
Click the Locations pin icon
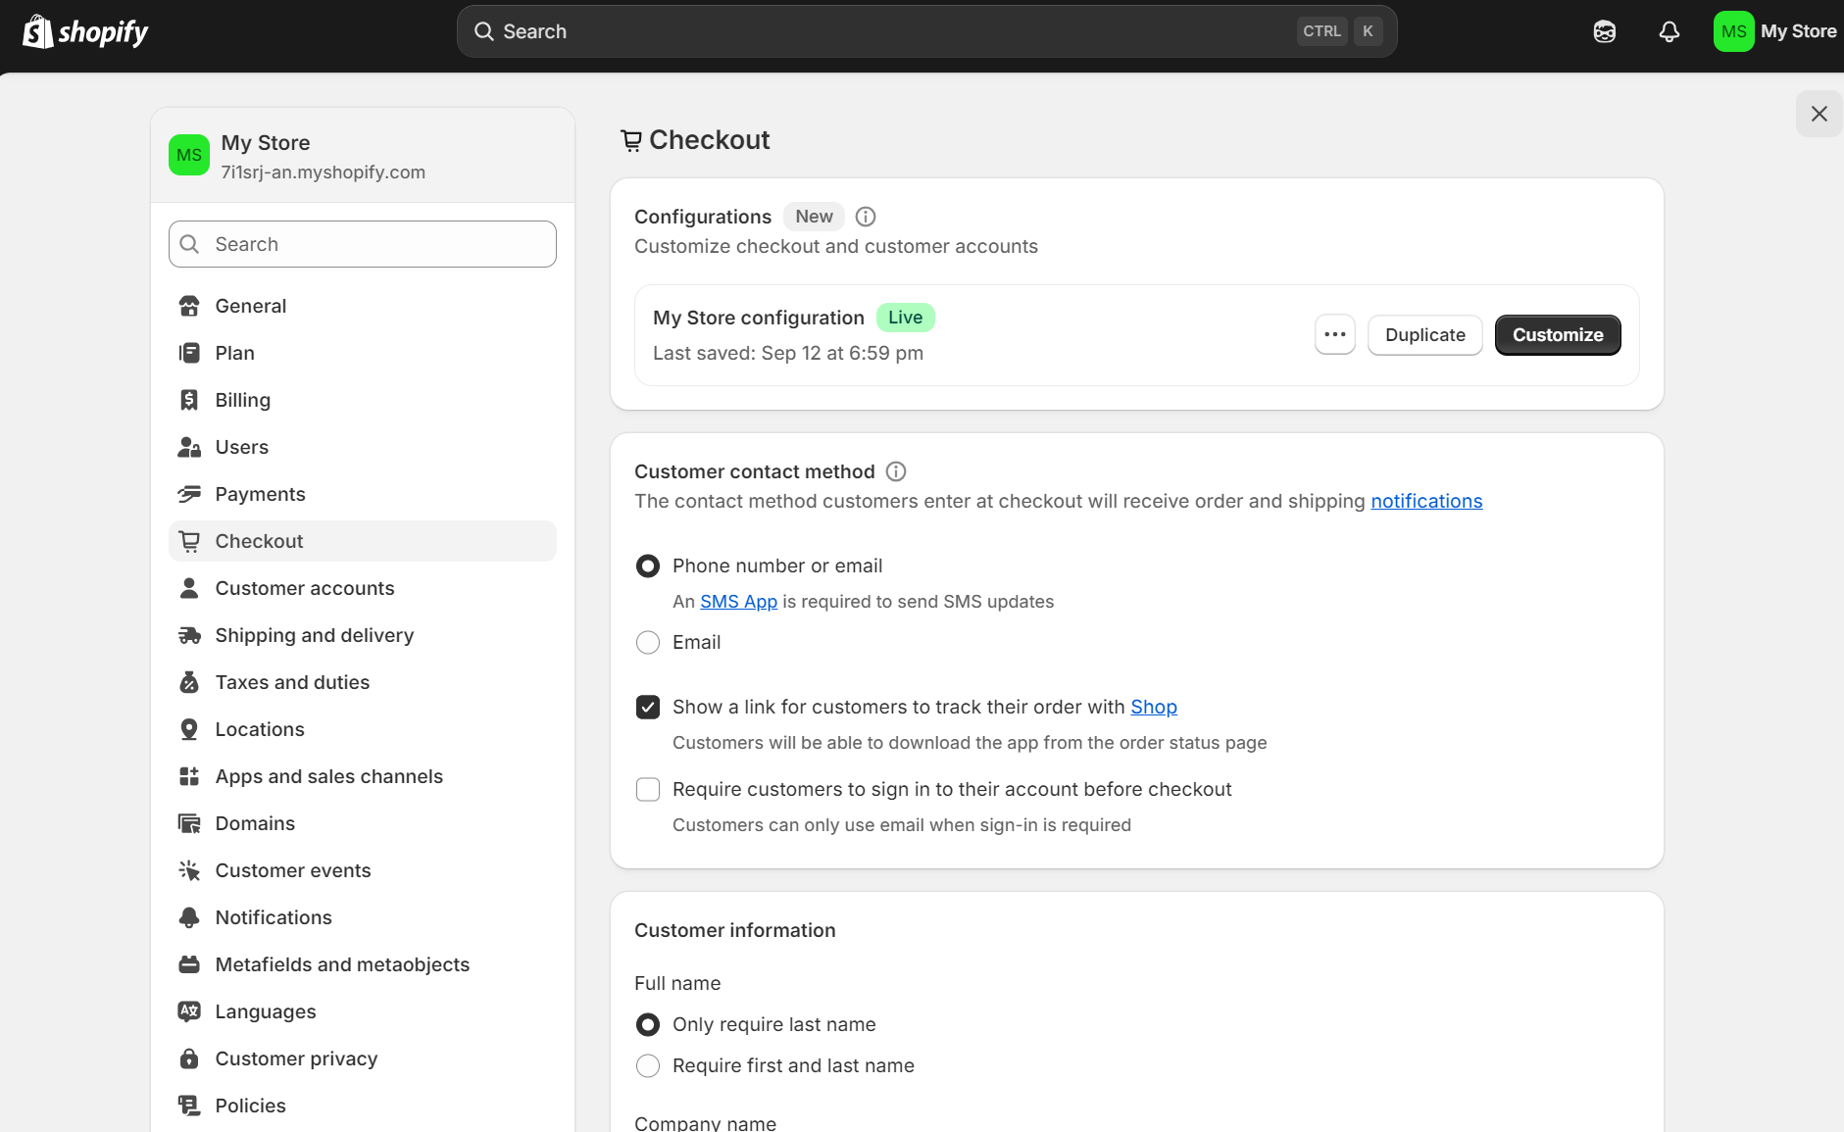[189, 729]
